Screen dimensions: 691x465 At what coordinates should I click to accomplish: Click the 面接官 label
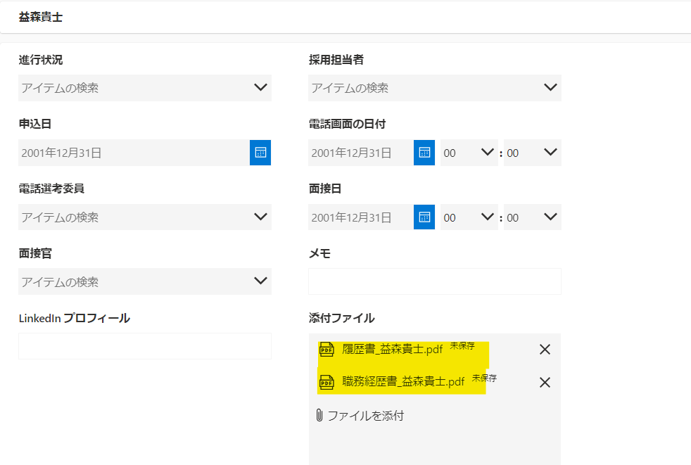click(x=35, y=253)
